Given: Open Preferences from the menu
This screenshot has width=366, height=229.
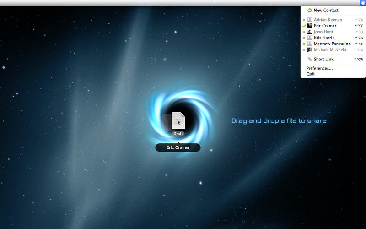Looking at the screenshot, I should tap(319, 68).
